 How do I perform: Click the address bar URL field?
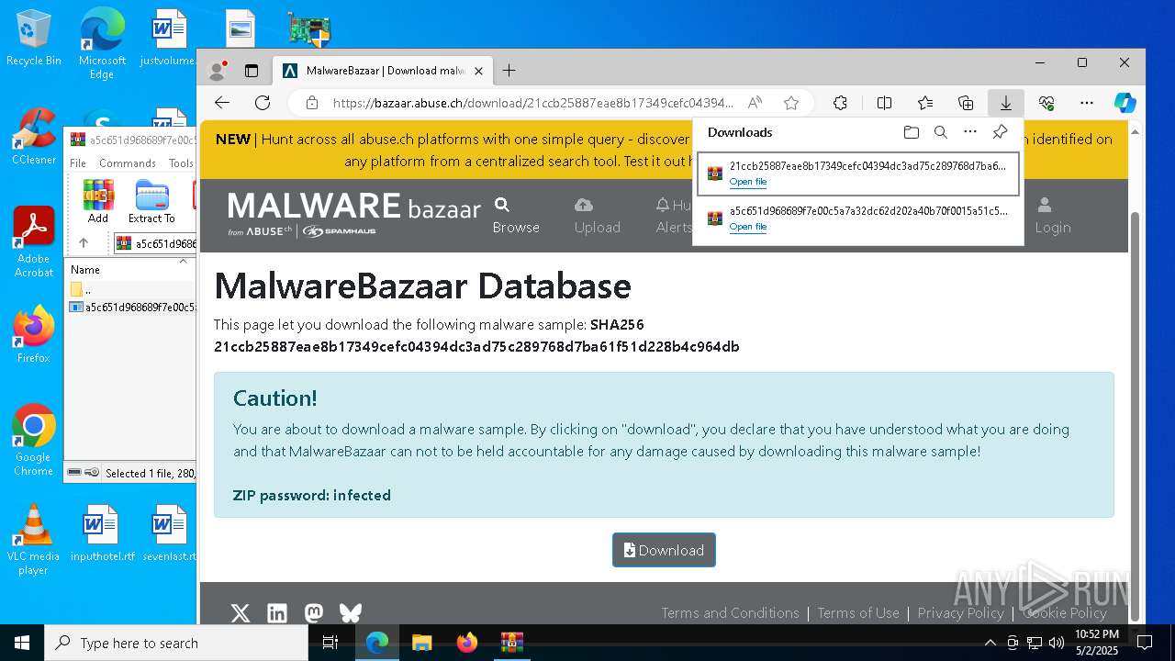pos(532,103)
